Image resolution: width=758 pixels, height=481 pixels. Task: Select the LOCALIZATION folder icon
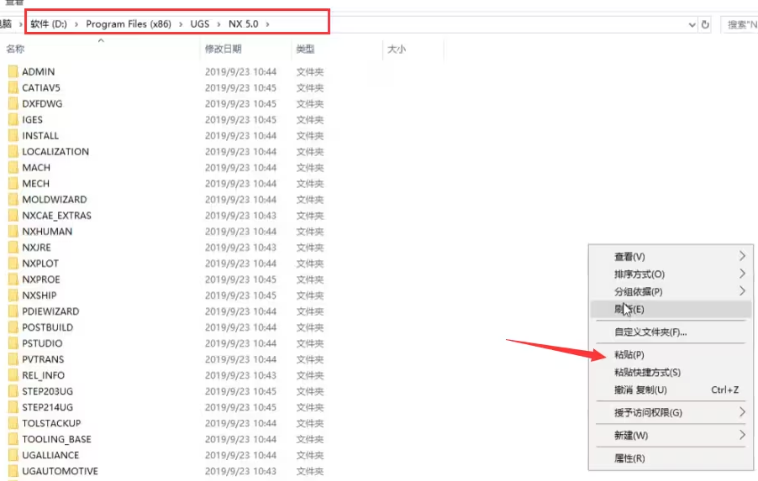pyautogui.click(x=13, y=152)
